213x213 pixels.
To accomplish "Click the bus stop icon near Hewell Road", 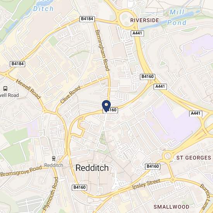I will 5,89.
